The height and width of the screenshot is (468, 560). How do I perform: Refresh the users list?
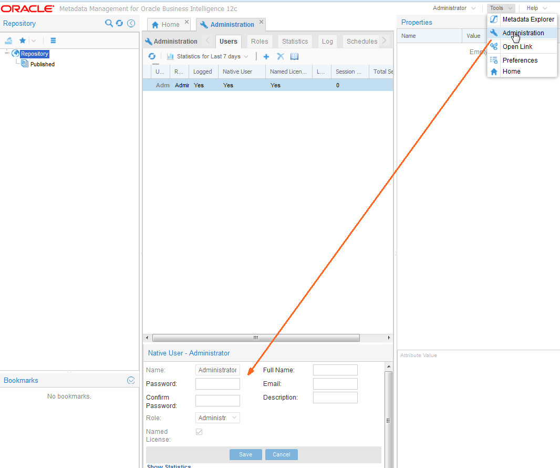tap(152, 56)
